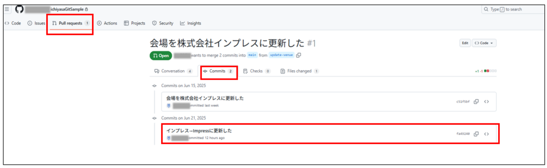The height and width of the screenshot is (168, 547).
Task: Open the Checks tab
Action: (257, 71)
